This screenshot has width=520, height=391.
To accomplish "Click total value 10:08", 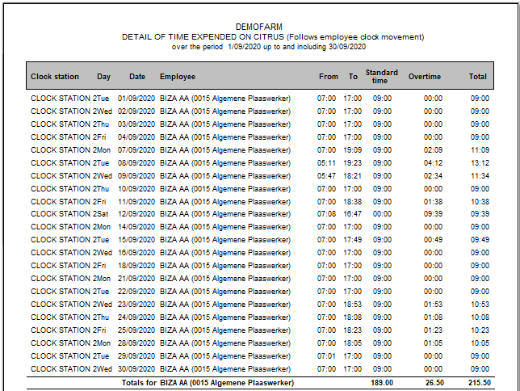I will click(x=480, y=317).
